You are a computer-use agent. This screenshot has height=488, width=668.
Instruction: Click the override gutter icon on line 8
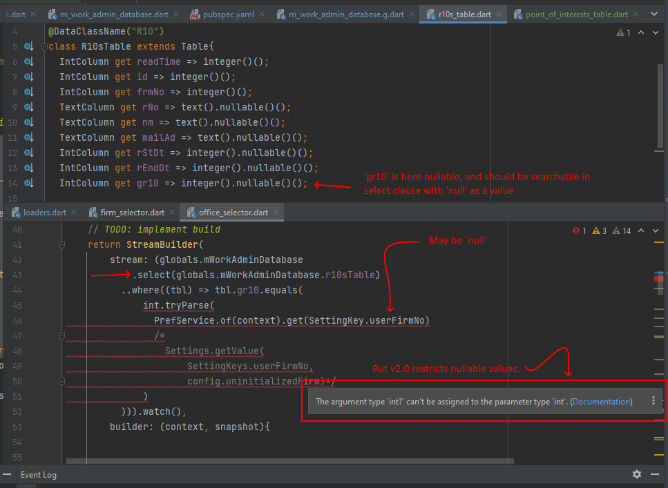29,92
